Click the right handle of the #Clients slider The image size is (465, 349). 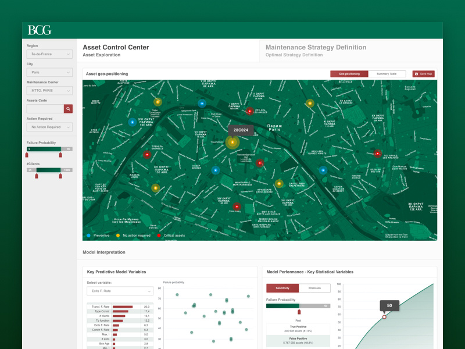coord(60,176)
